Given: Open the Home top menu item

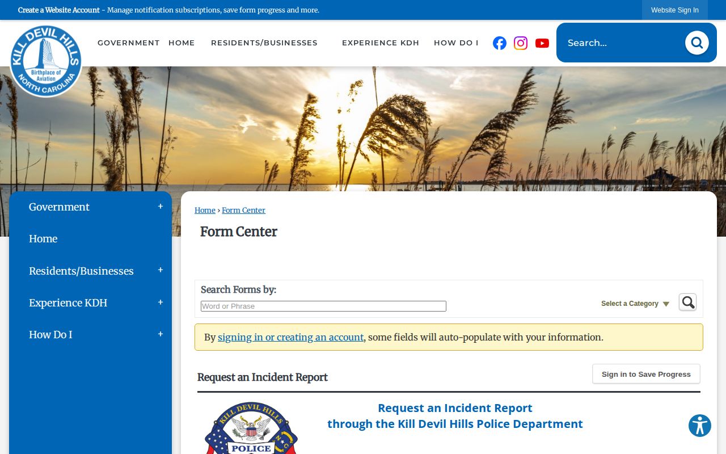Looking at the screenshot, I should tap(181, 43).
